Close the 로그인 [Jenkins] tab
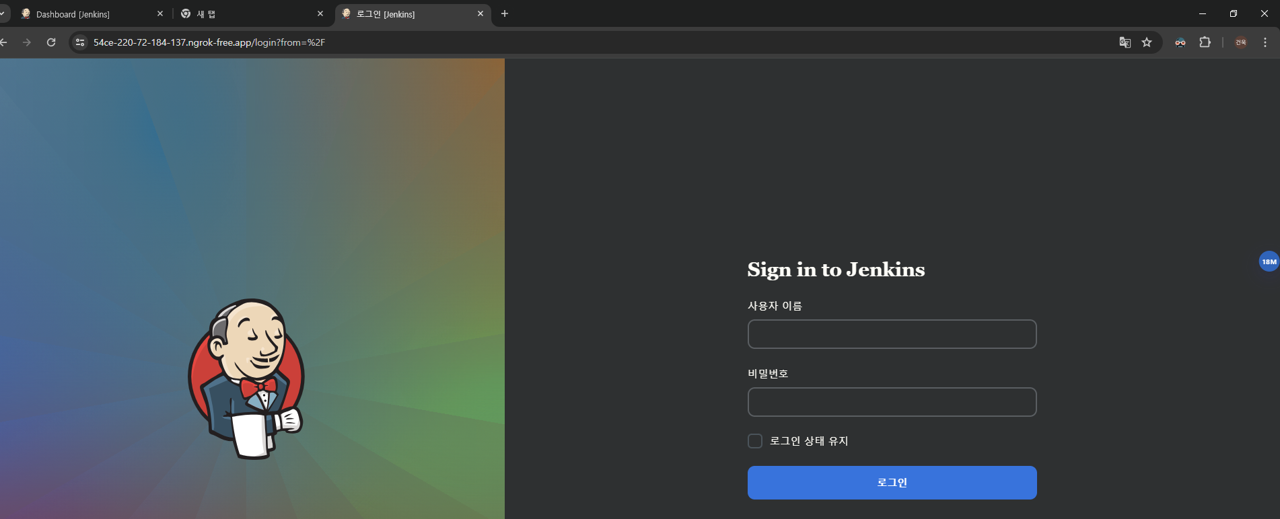The height and width of the screenshot is (519, 1280). (x=481, y=13)
